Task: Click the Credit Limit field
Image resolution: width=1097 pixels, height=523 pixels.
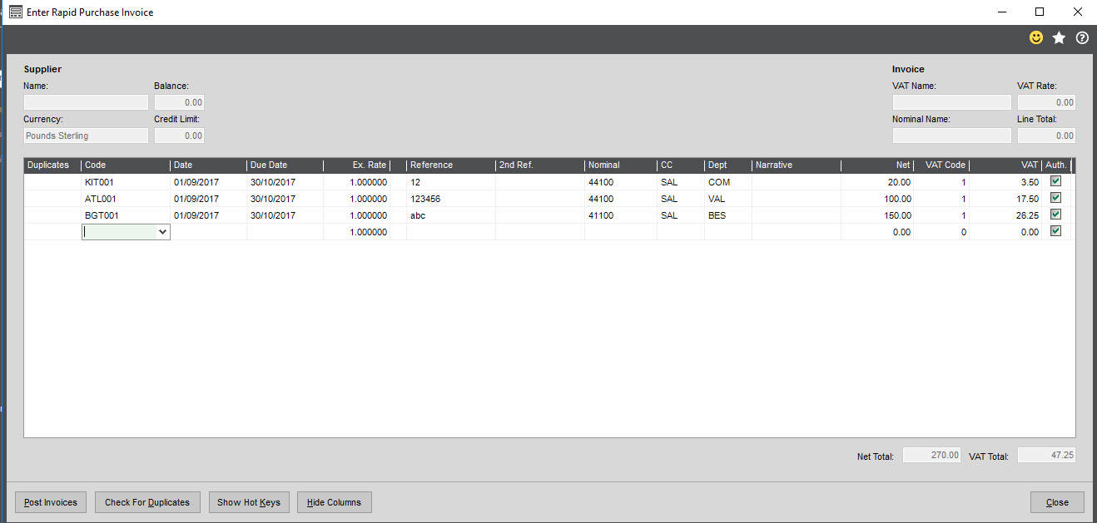Action: click(180, 136)
